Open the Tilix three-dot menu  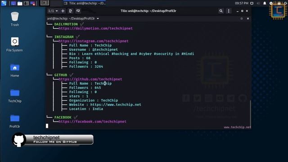[x=229, y=11]
